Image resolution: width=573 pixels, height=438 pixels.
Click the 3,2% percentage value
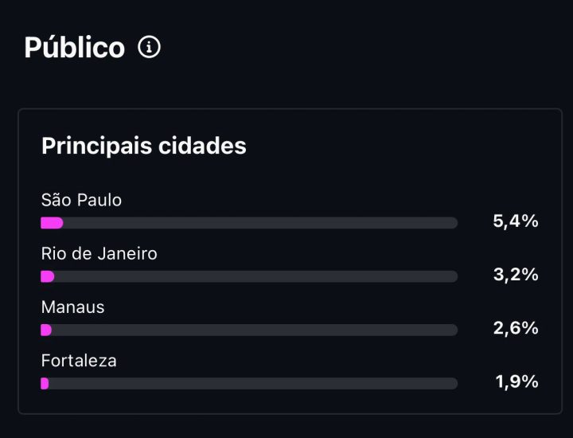pyautogui.click(x=516, y=275)
